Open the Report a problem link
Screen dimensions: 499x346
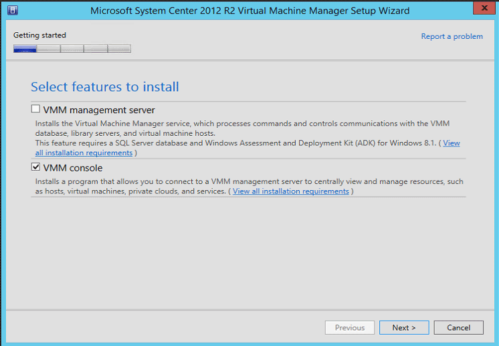452,36
